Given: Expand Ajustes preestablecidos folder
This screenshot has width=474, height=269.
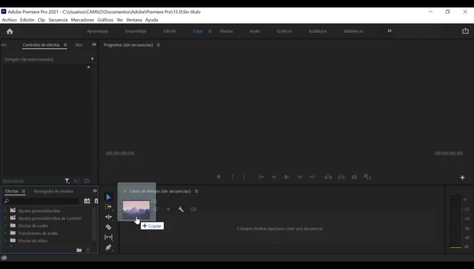Looking at the screenshot, I should (5, 211).
